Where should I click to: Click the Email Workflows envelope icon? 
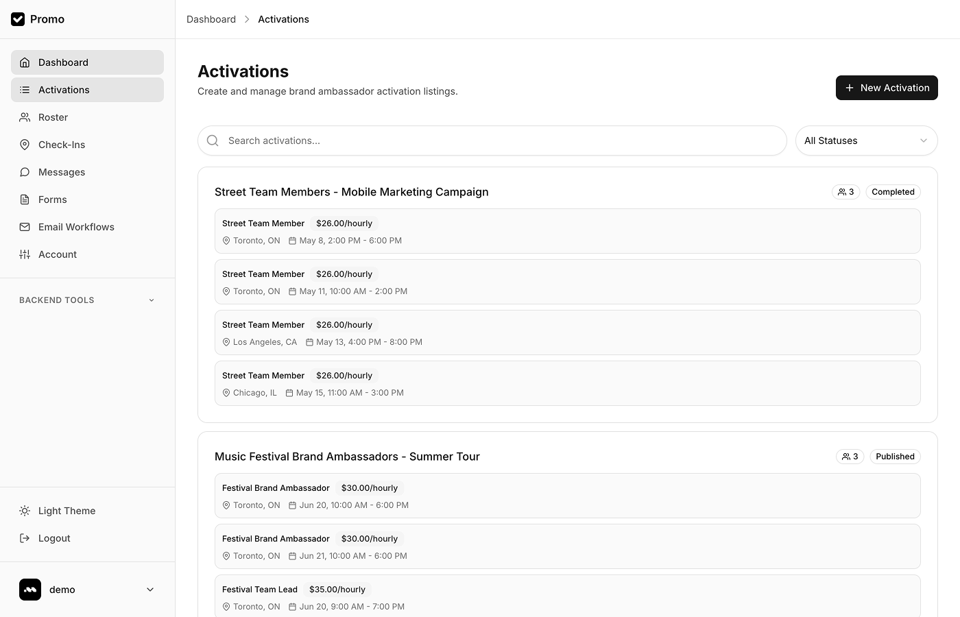pyautogui.click(x=25, y=227)
